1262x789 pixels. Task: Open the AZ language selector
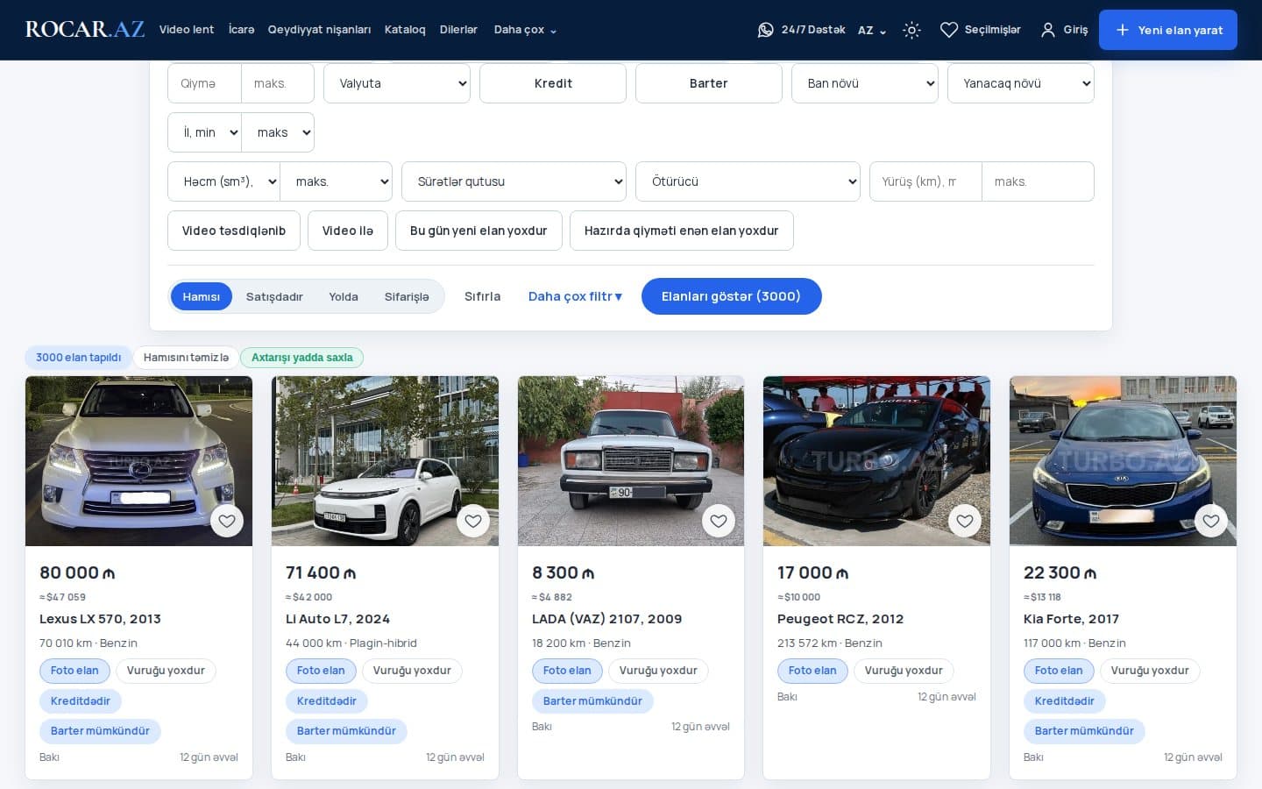(x=872, y=30)
